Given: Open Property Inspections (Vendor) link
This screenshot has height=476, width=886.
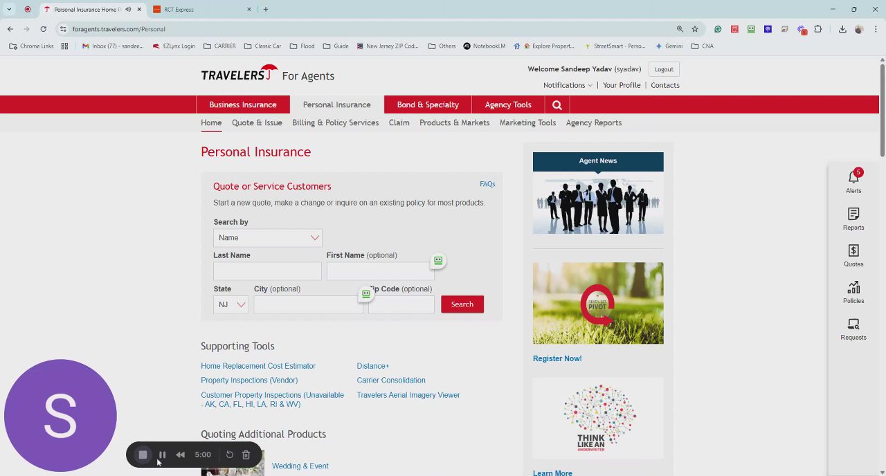Looking at the screenshot, I should [249, 380].
